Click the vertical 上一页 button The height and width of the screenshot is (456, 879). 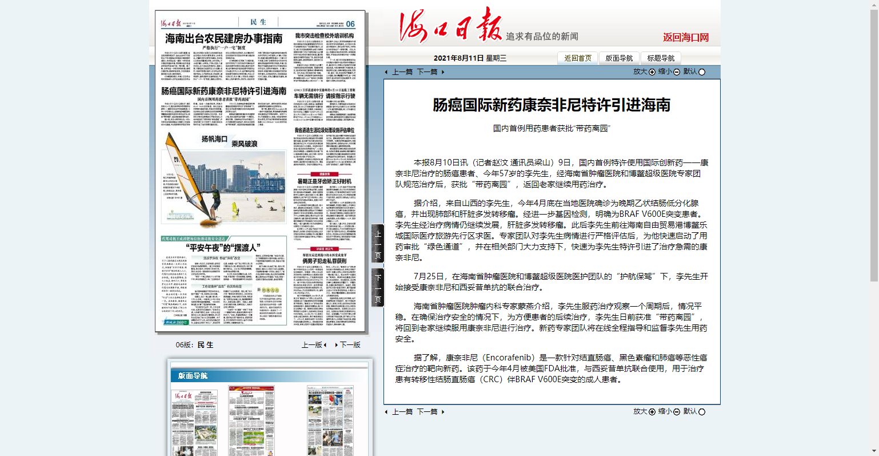[x=378, y=244]
